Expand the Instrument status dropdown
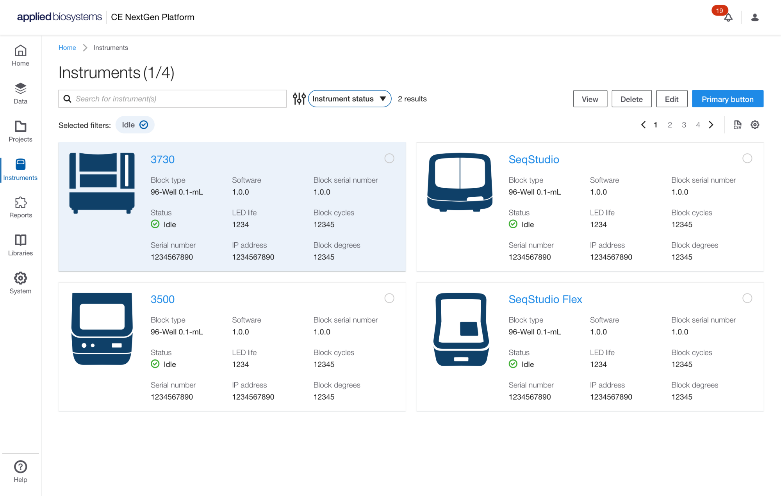This screenshot has width=781, height=496. pyautogui.click(x=349, y=99)
